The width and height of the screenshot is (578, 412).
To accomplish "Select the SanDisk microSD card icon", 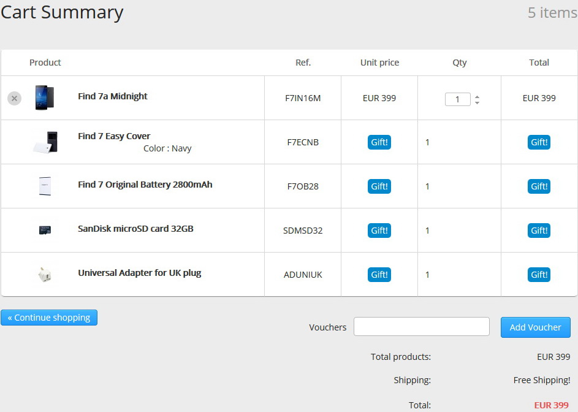I will [x=45, y=230].
